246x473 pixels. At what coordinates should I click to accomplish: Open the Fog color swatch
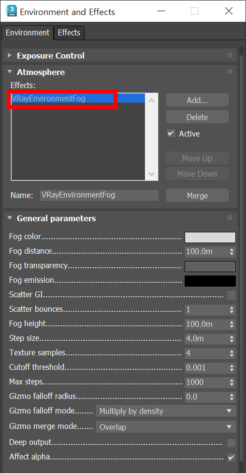click(x=210, y=237)
